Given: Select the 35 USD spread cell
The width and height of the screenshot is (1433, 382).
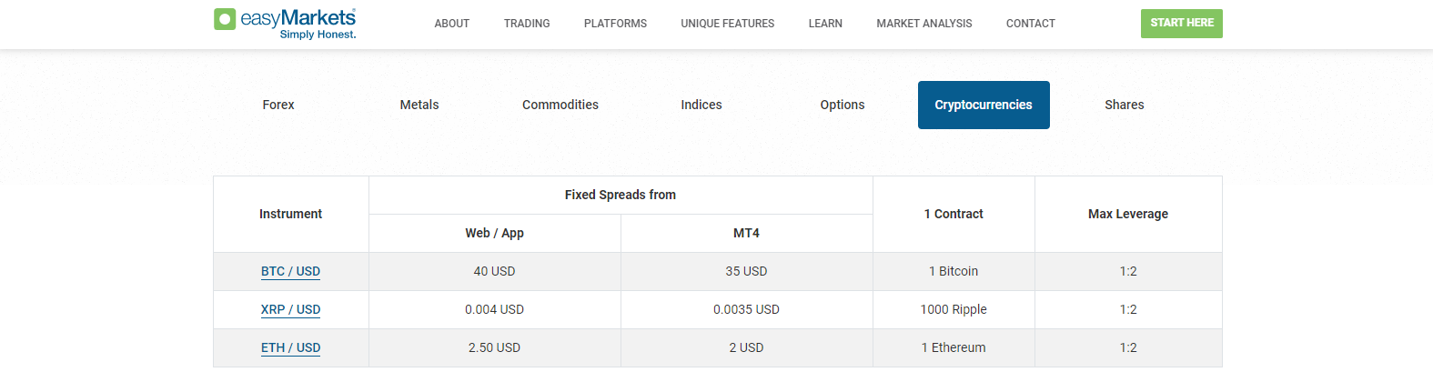Looking at the screenshot, I should click(746, 271).
